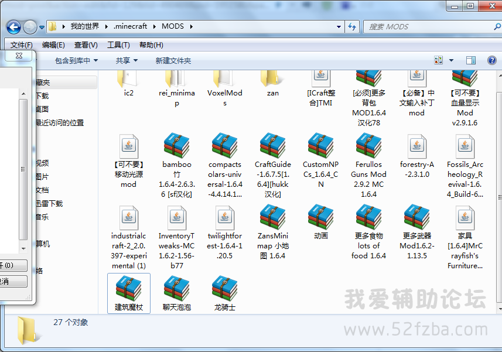Select the forestry-A-2.3.1.0 jar file

pyautogui.click(x=417, y=156)
